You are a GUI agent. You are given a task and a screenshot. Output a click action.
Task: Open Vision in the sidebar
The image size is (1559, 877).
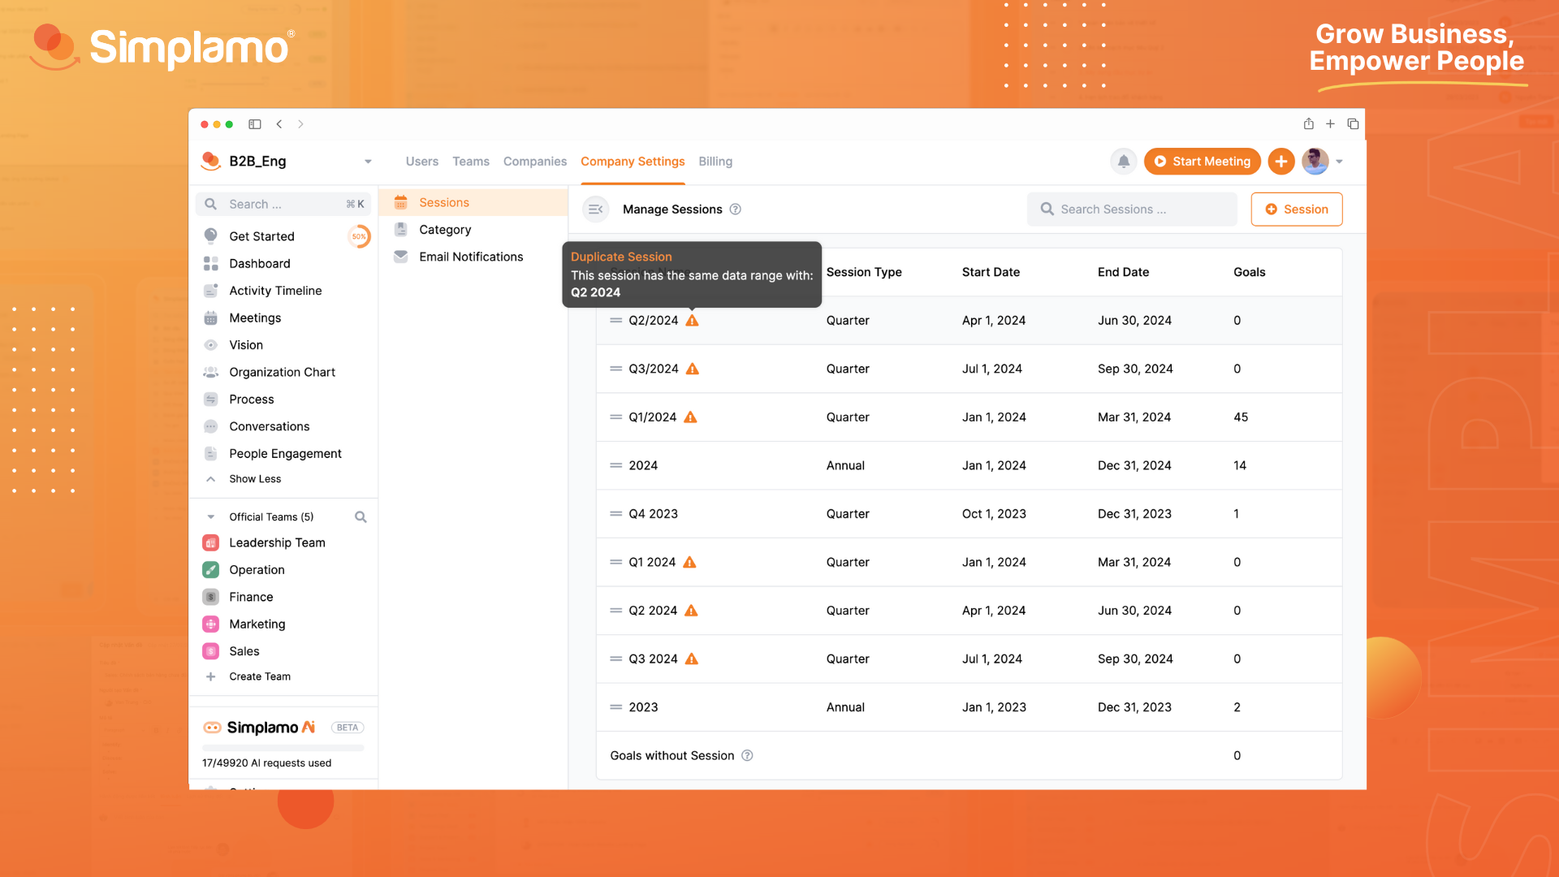pyautogui.click(x=246, y=345)
